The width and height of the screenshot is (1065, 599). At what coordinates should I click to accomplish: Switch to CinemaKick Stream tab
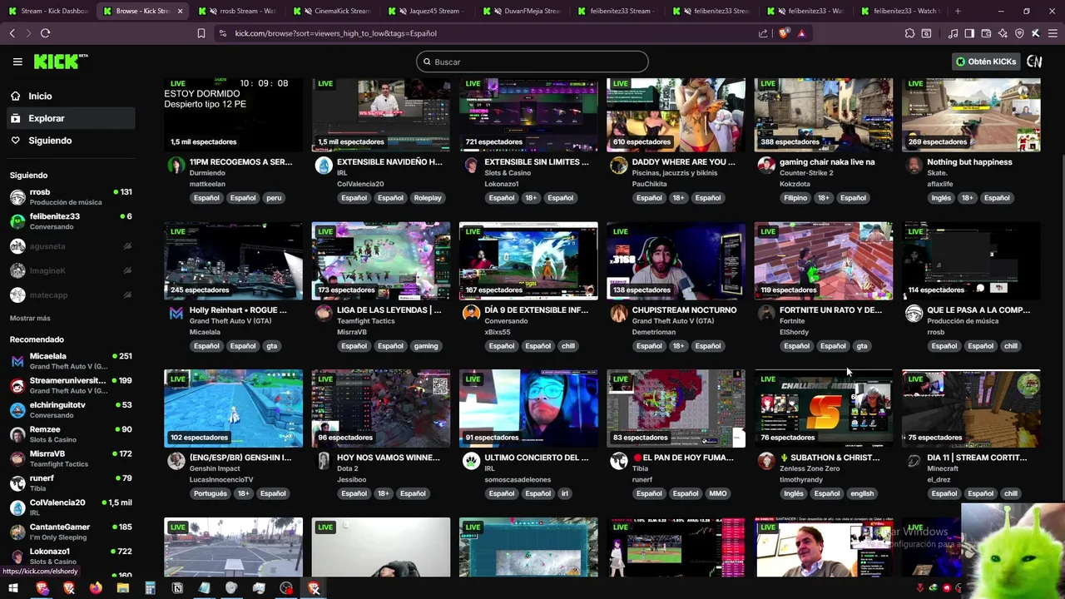click(x=335, y=11)
